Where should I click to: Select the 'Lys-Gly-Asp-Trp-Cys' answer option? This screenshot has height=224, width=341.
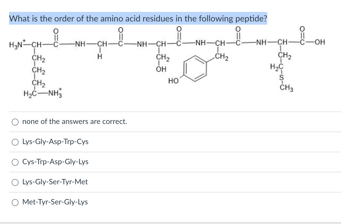tap(15, 142)
